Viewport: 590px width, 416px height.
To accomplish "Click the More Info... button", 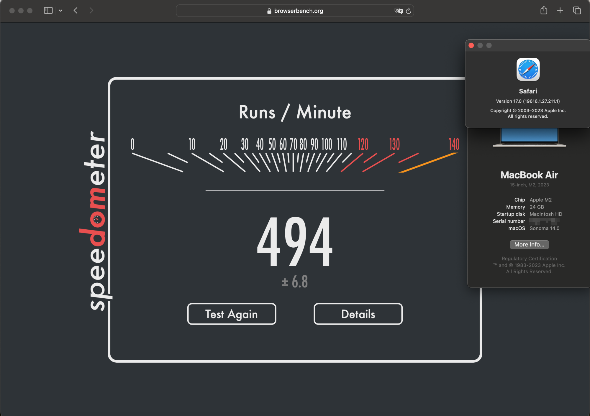I will (529, 244).
